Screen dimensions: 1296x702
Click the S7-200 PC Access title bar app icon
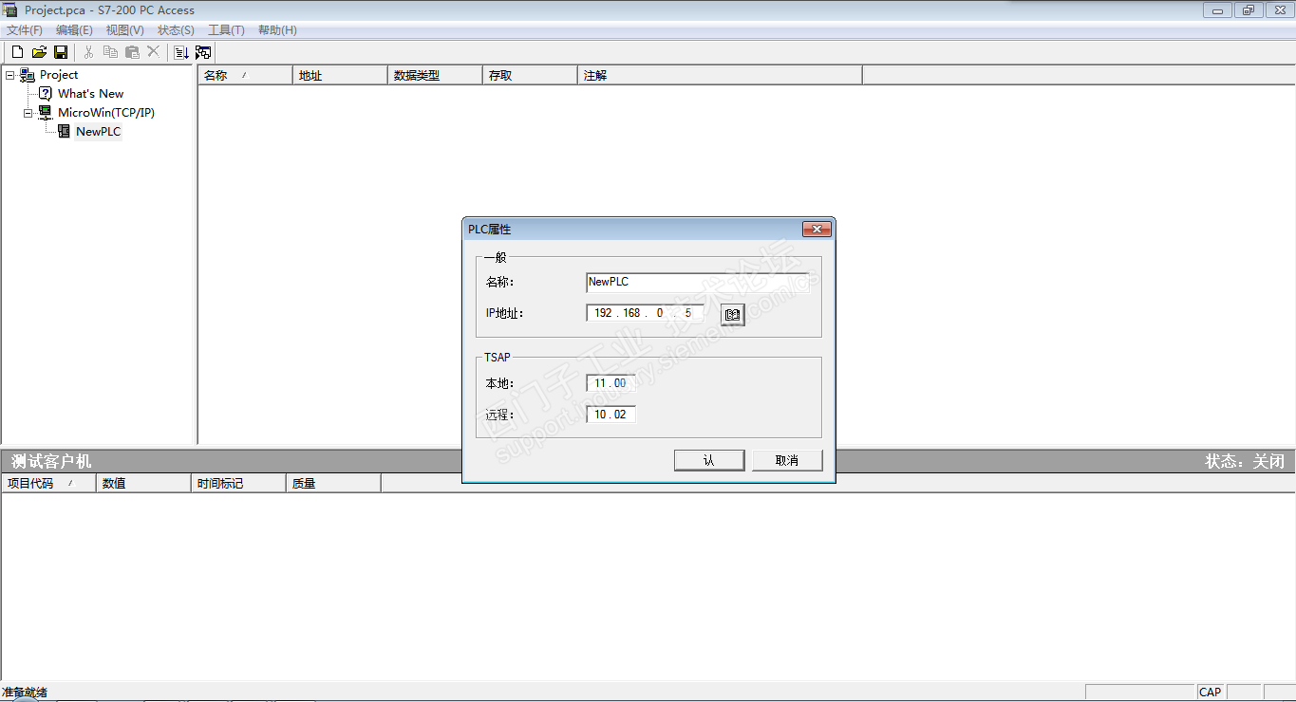tap(10, 10)
